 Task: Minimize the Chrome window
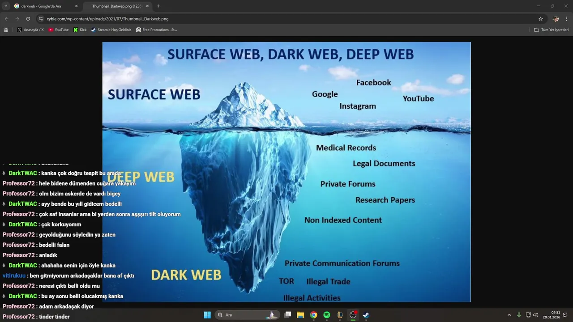click(539, 6)
